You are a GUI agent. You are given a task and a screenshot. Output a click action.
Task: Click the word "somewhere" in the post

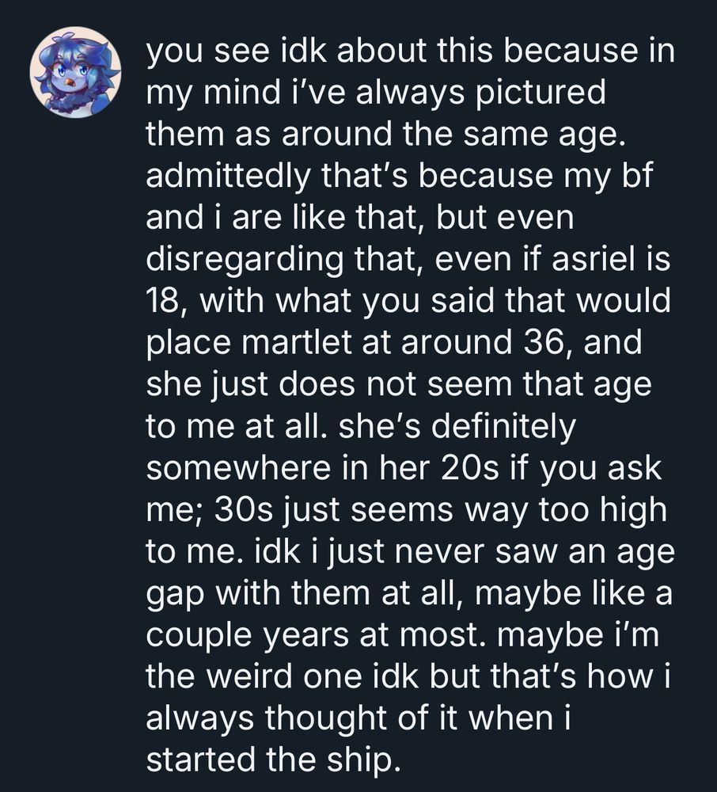240,468
